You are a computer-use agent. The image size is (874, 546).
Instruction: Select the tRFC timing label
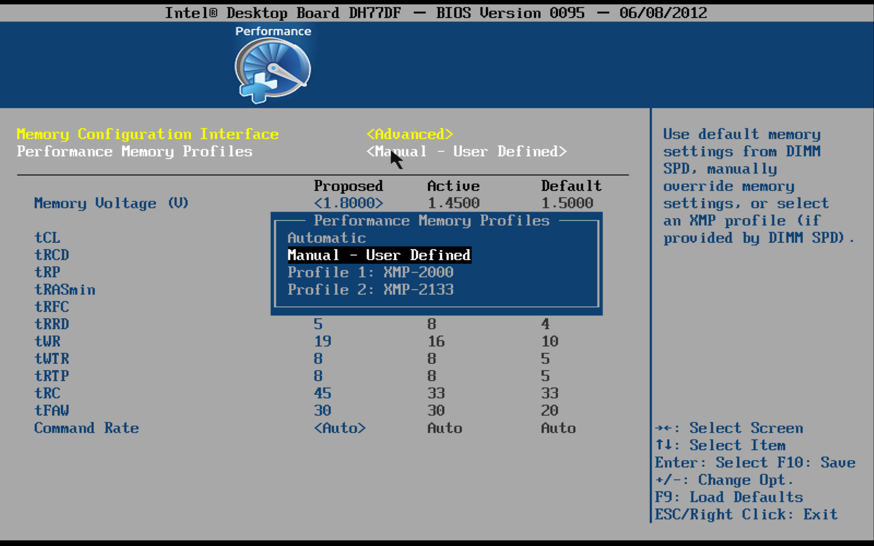tap(52, 307)
